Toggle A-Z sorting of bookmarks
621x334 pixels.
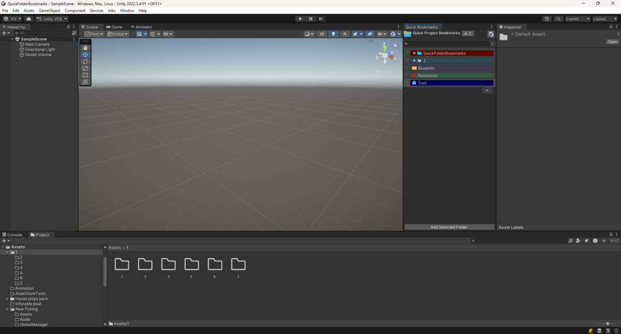tap(468, 34)
